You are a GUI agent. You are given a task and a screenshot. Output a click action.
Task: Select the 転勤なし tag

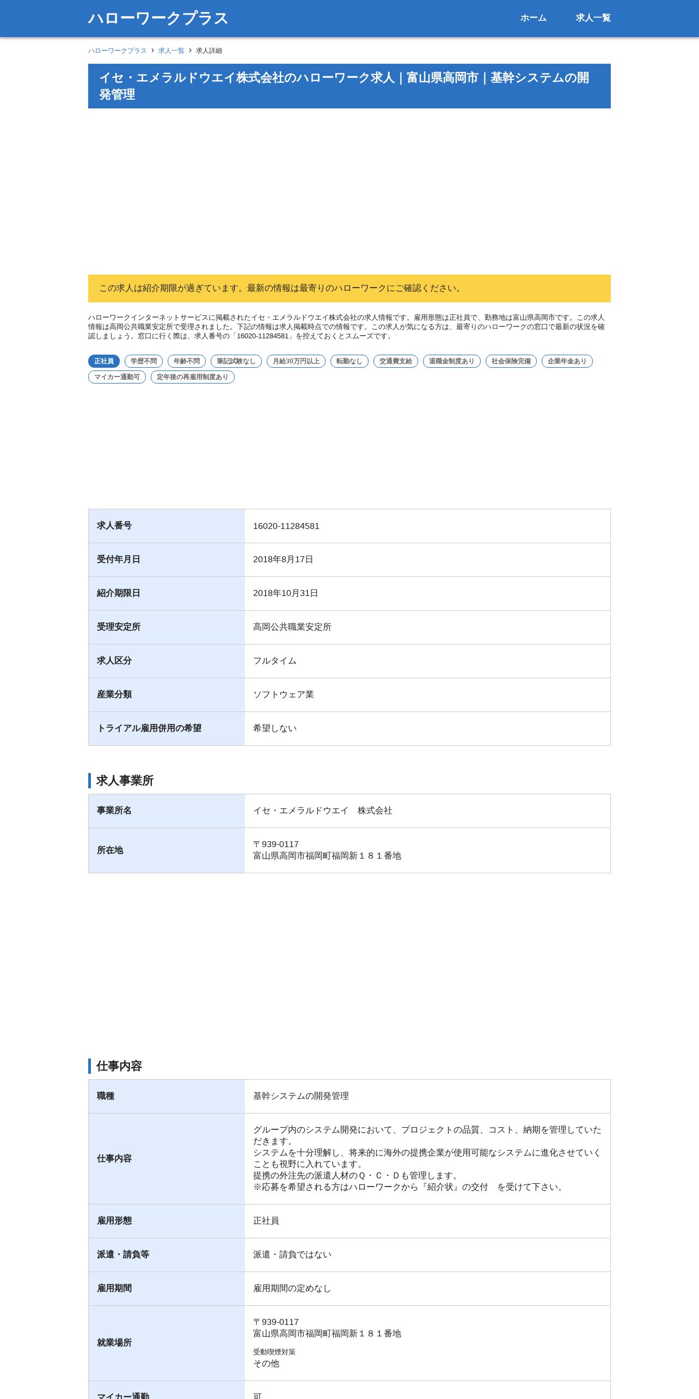349,361
